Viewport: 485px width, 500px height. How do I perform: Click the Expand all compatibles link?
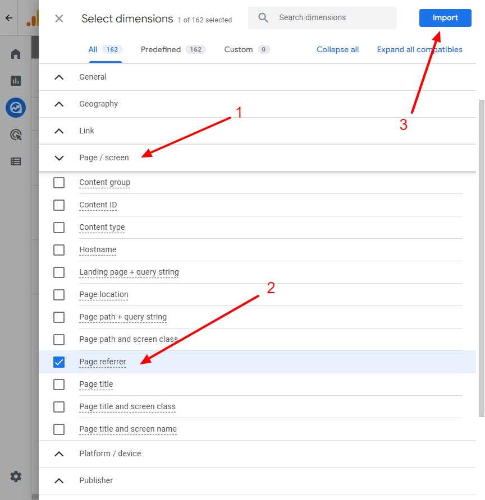[420, 49]
